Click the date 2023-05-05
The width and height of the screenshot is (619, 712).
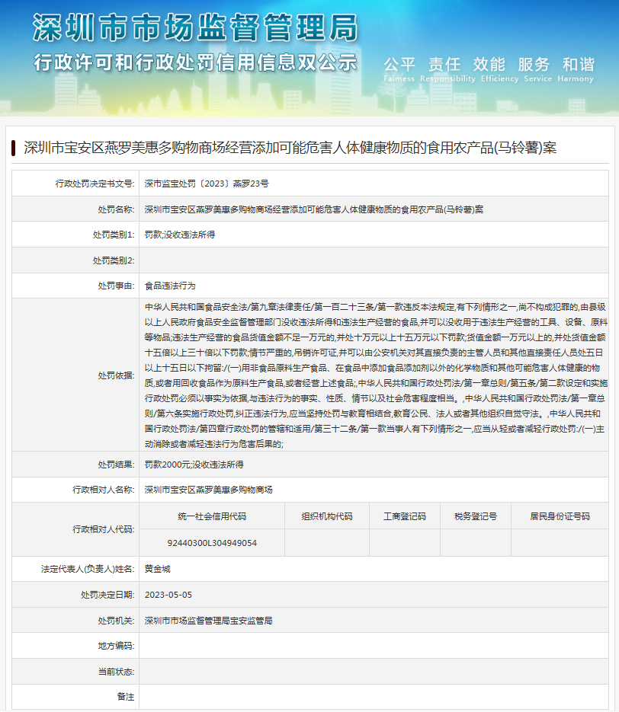click(168, 595)
